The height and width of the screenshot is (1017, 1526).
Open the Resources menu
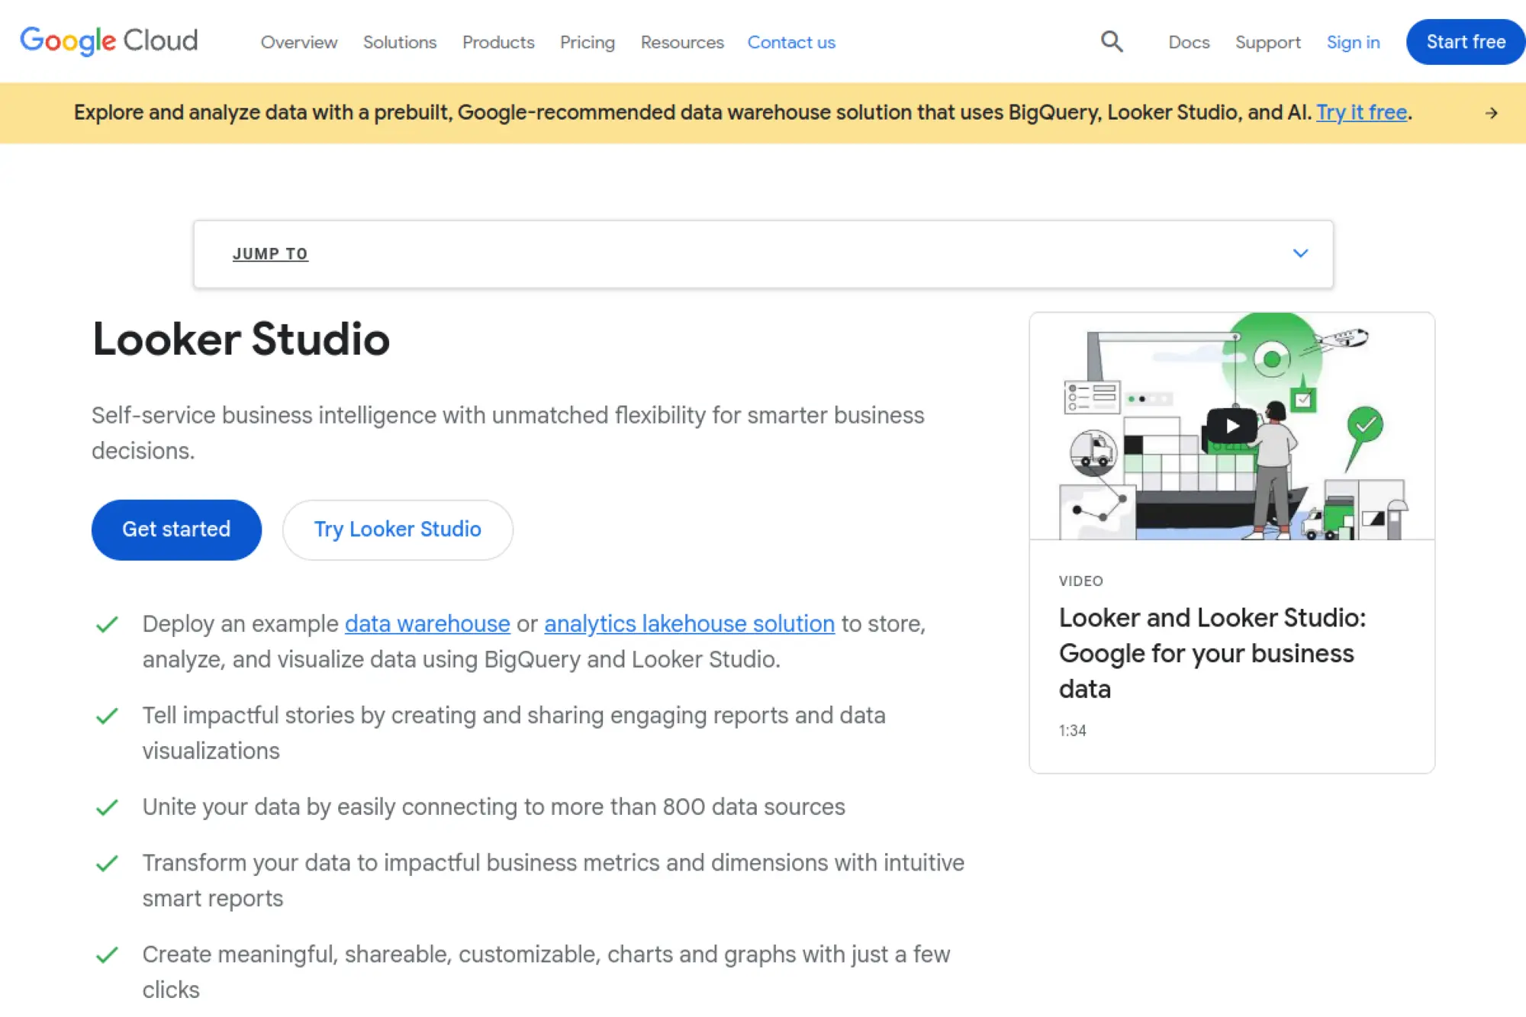(x=681, y=42)
